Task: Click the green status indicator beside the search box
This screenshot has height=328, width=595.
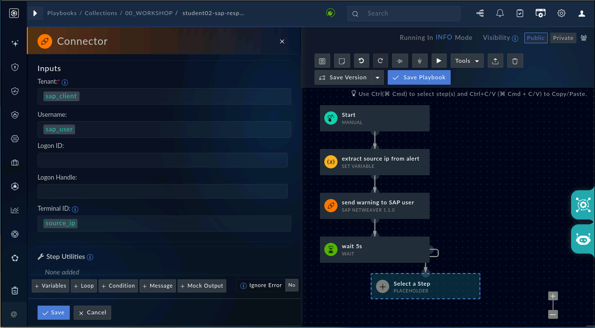Action: click(x=331, y=13)
